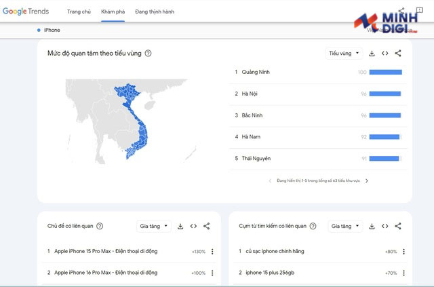The width and height of the screenshot is (434, 287).
Task: Embed the subregion interest widget
Action: [384, 53]
